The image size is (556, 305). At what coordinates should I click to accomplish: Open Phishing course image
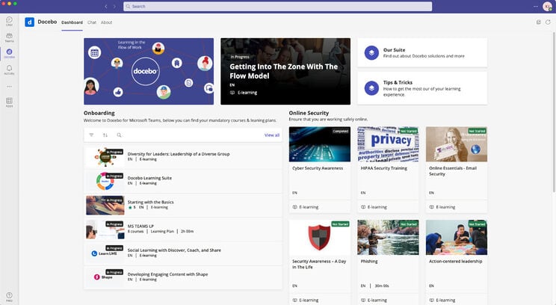(x=388, y=237)
